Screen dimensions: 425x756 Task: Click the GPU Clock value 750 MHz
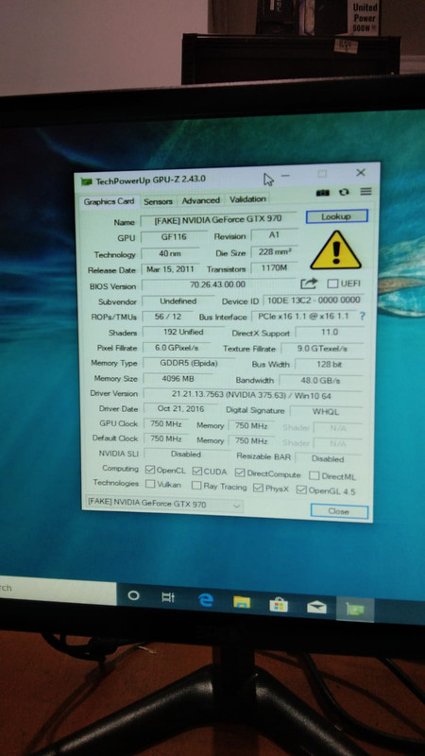click(x=166, y=423)
